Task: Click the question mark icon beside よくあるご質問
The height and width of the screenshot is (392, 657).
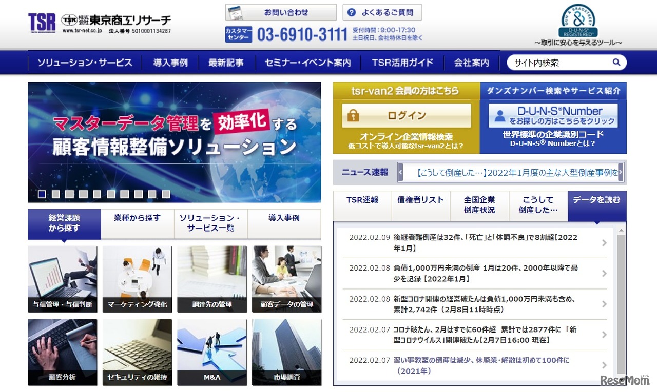Action: (352, 12)
